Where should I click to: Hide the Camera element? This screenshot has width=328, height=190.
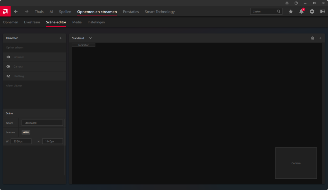8,67
